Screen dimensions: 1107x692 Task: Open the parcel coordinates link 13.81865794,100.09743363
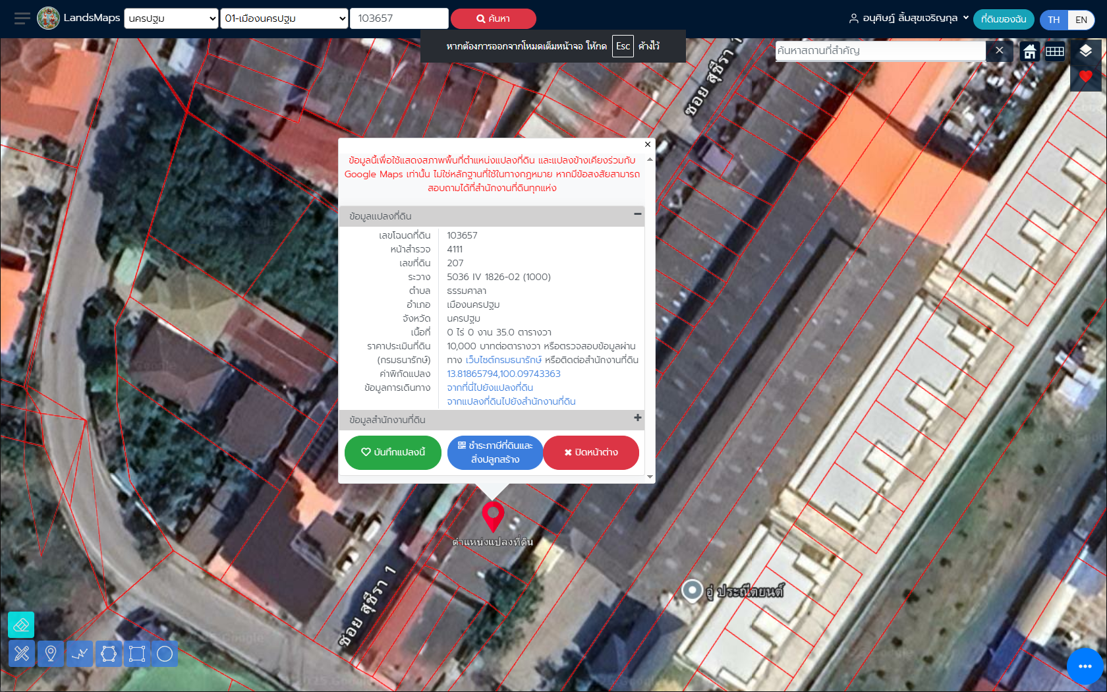pos(503,374)
